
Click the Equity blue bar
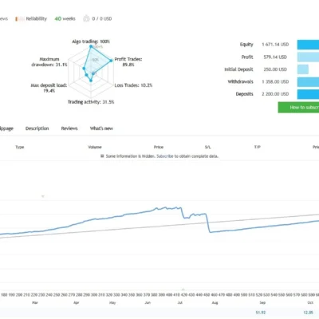(308, 45)
